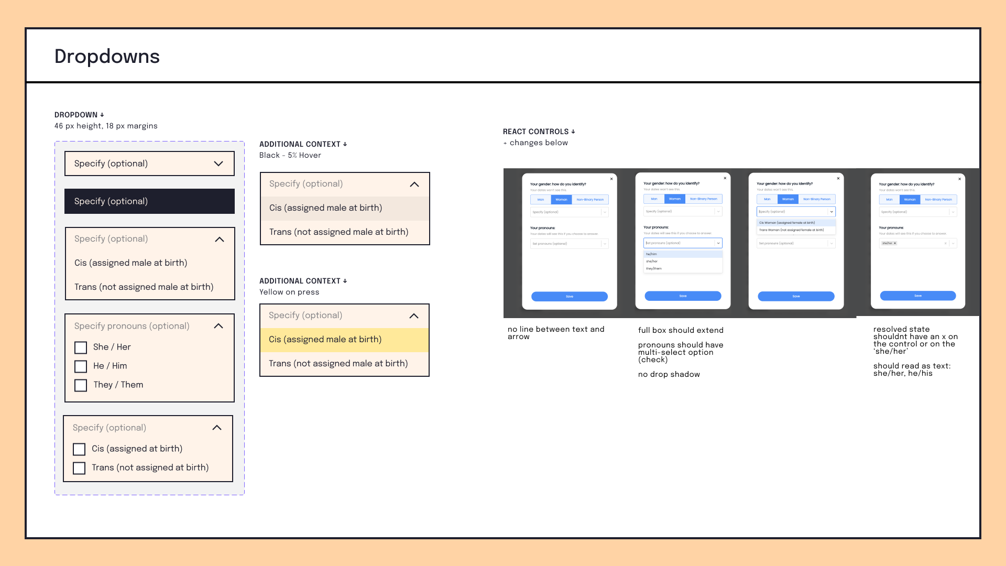Check the They / Them checkbox
Image resolution: width=1006 pixels, height=566 pixels.
coord(81,385)
